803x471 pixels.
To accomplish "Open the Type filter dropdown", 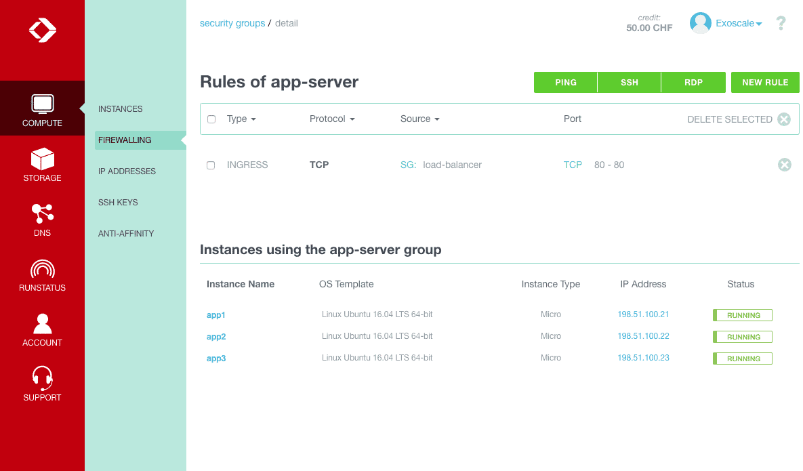I will point(241,119).
